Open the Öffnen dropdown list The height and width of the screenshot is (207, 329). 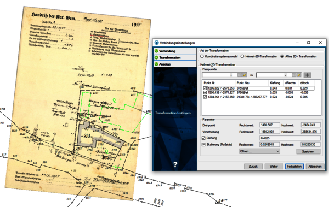coord(259,151)
